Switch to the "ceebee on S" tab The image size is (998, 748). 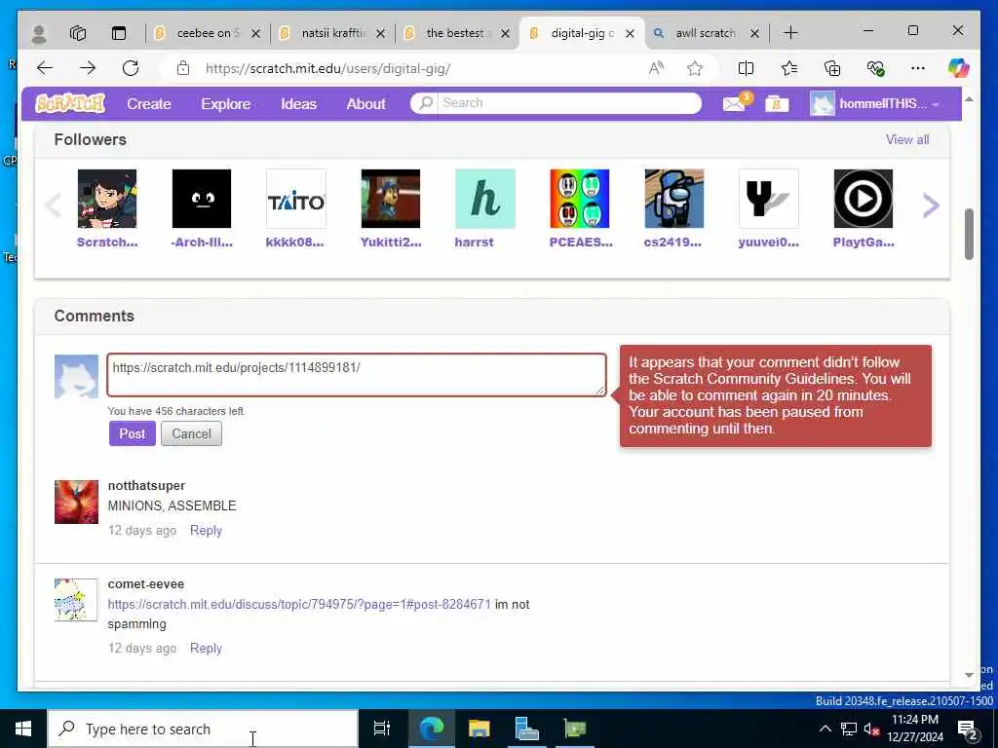208,33
